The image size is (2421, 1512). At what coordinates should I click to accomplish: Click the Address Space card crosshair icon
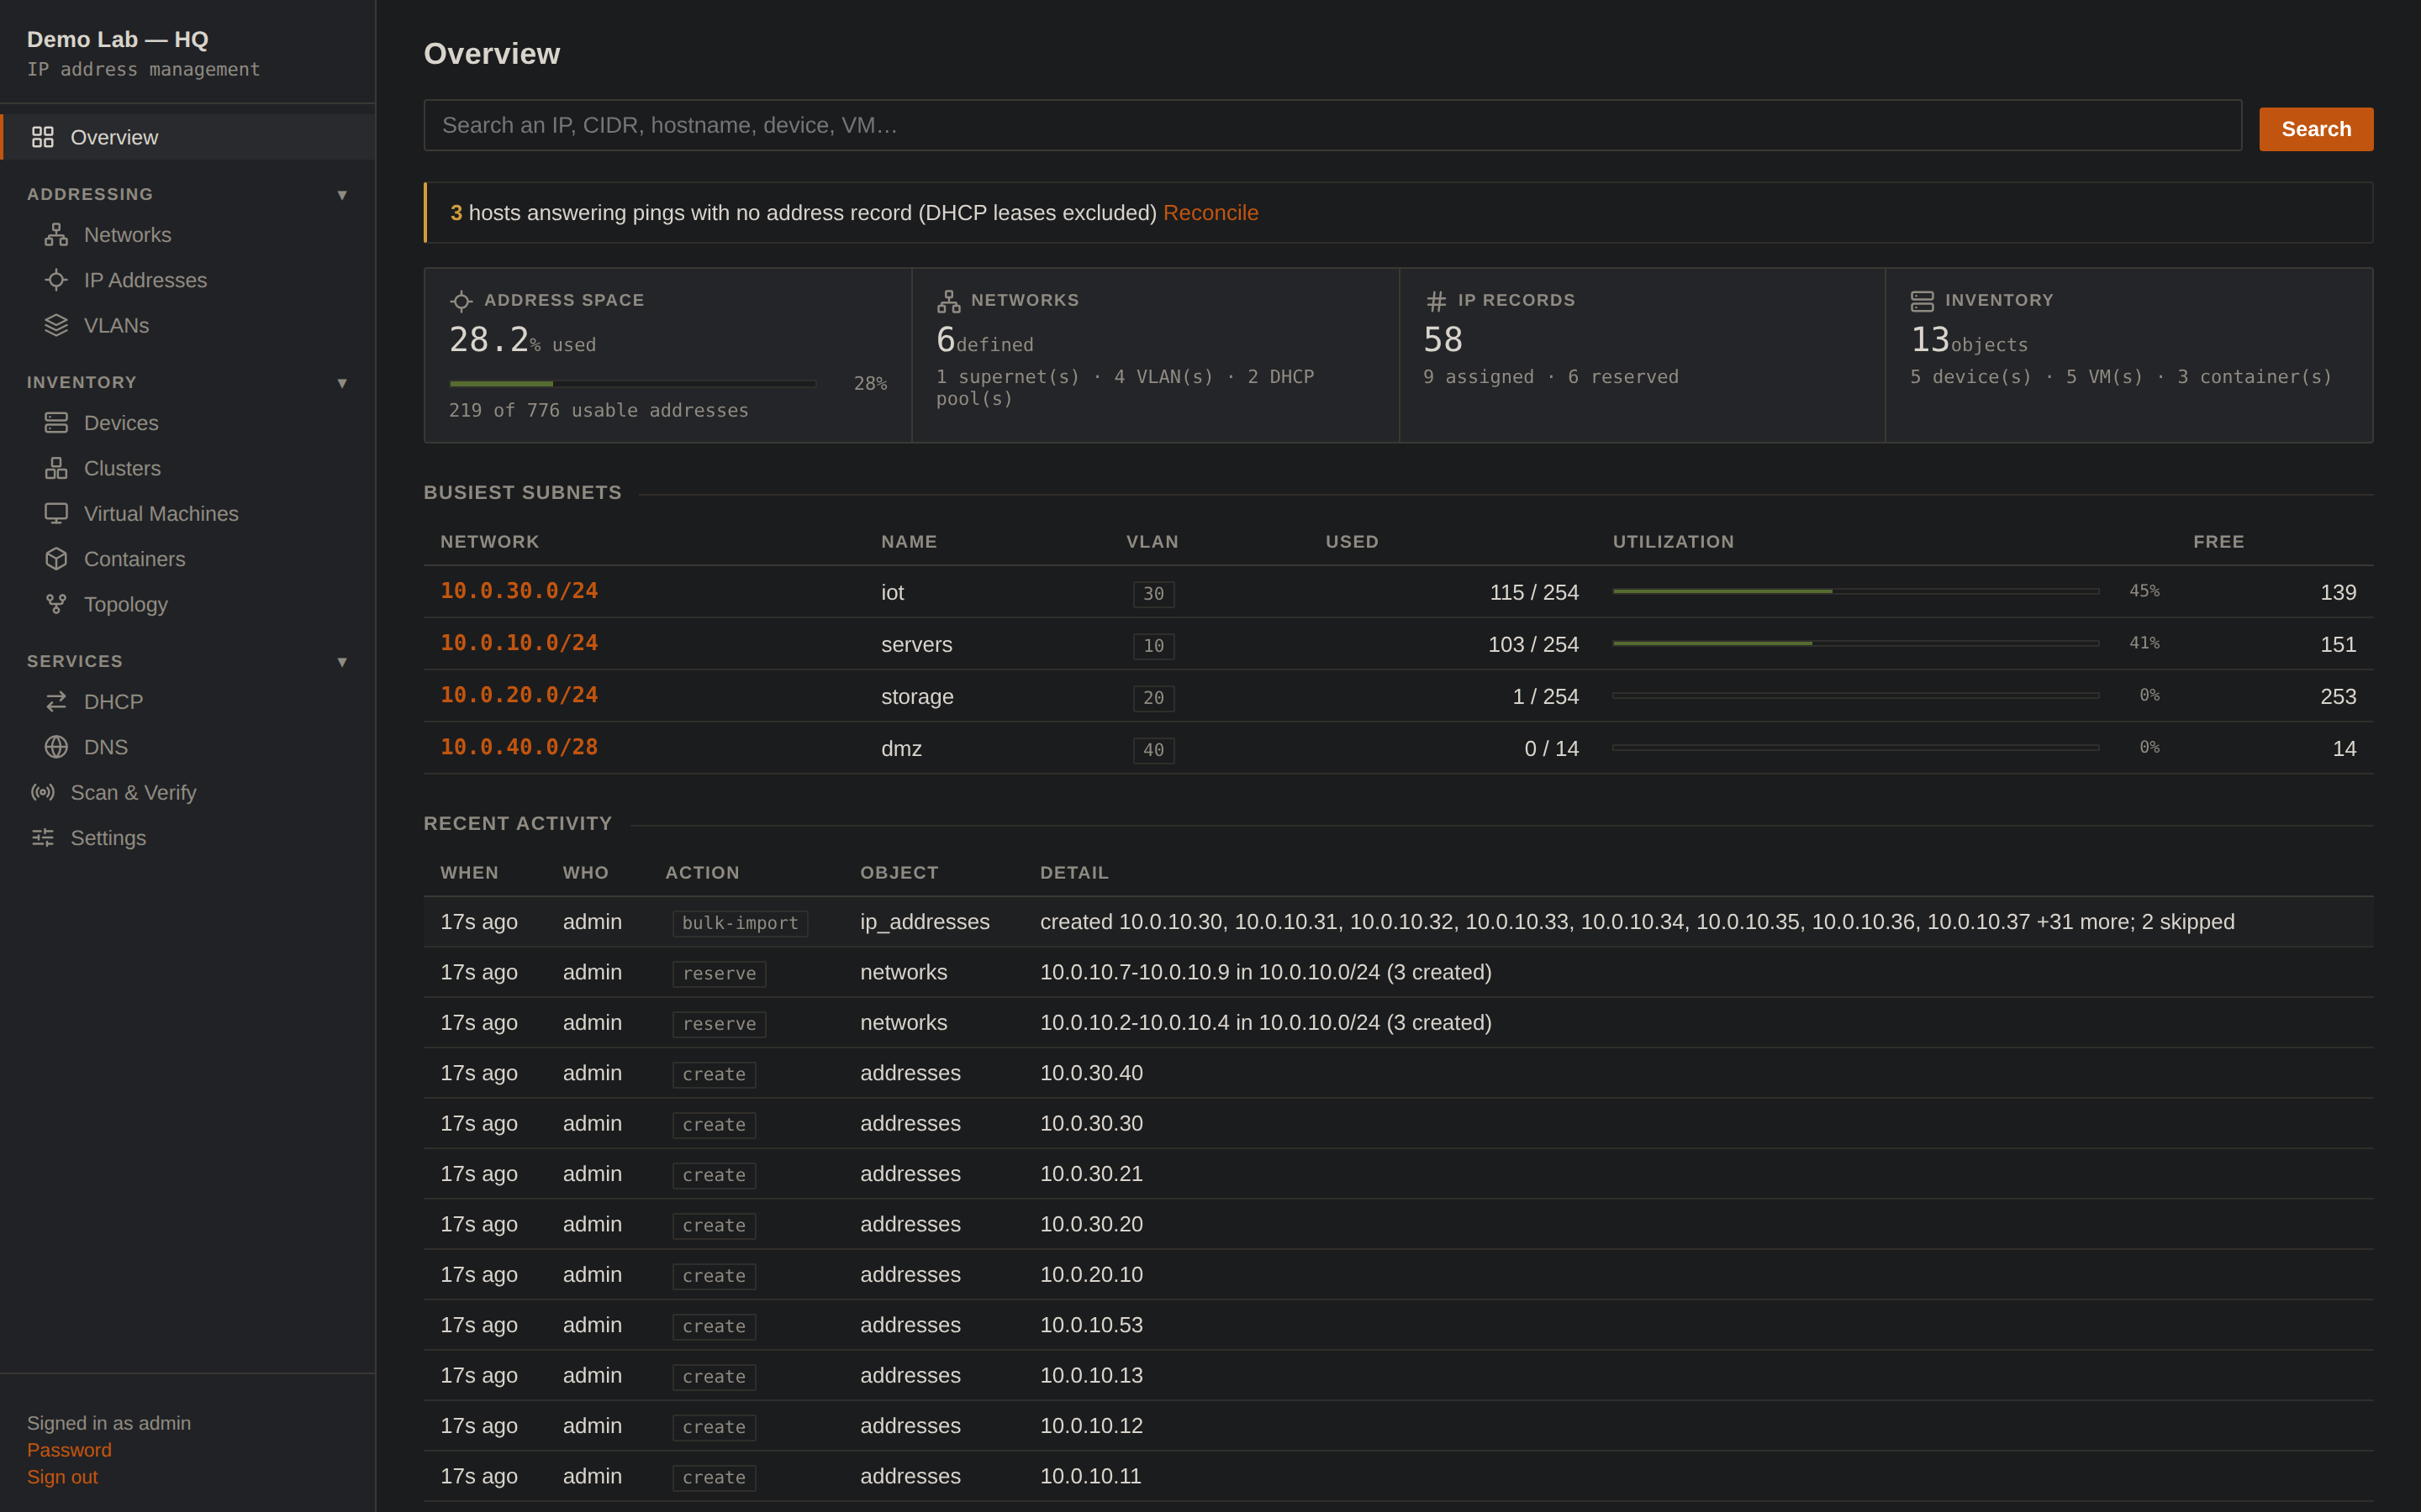pyautogui.click(x=462, y=301)
